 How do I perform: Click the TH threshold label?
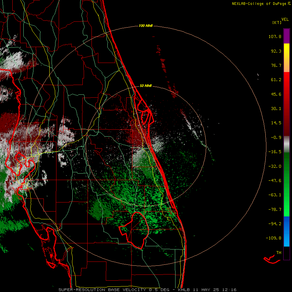(279, 253)
